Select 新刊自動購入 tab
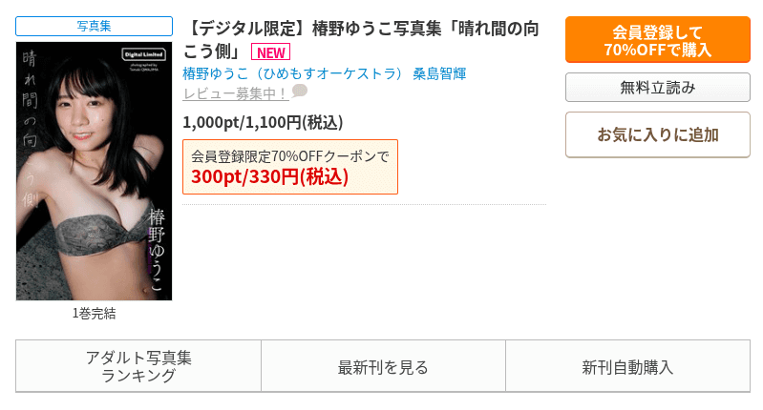 tap(627, 366)
